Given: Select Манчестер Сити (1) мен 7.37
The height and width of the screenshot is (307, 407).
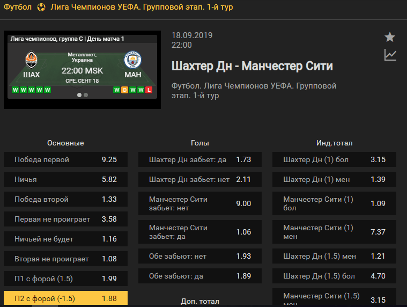Looking at the screenshot, I should click(334, 232).
